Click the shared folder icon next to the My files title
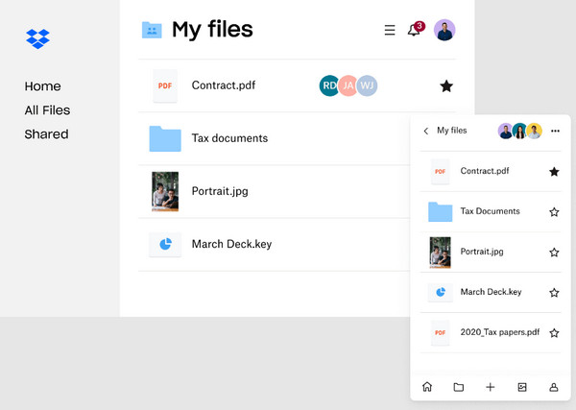Image resolution: width=576 pixels, height=410 pixels. [x=152, y=30]
